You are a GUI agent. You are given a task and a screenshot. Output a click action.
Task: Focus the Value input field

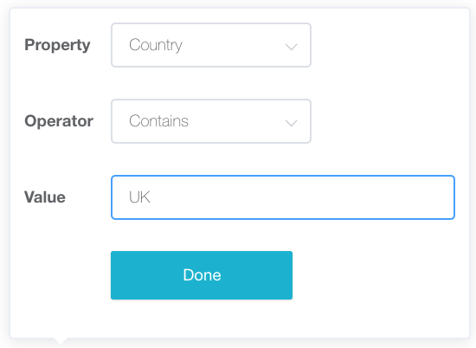click(283, 197)
